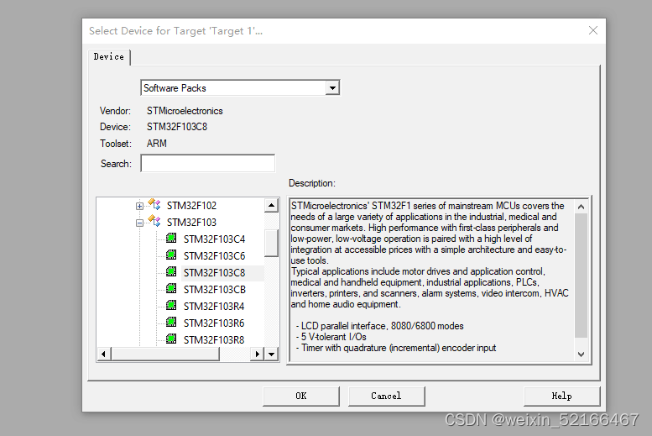Viewport: 652px width, 436px height.
Task: Click description pane scrollbar thumb
Action: [x=581, y=276]
